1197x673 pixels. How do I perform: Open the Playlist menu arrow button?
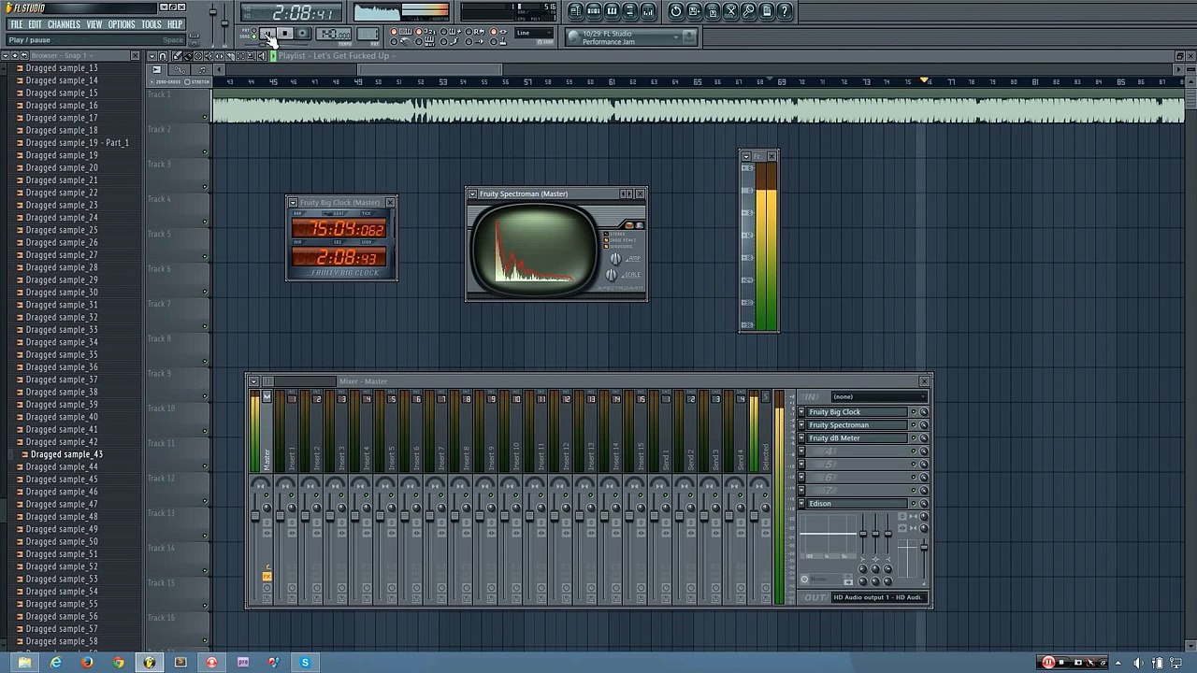152,56
